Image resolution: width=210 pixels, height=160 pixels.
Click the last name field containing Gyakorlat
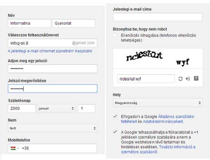pos(74,23)
